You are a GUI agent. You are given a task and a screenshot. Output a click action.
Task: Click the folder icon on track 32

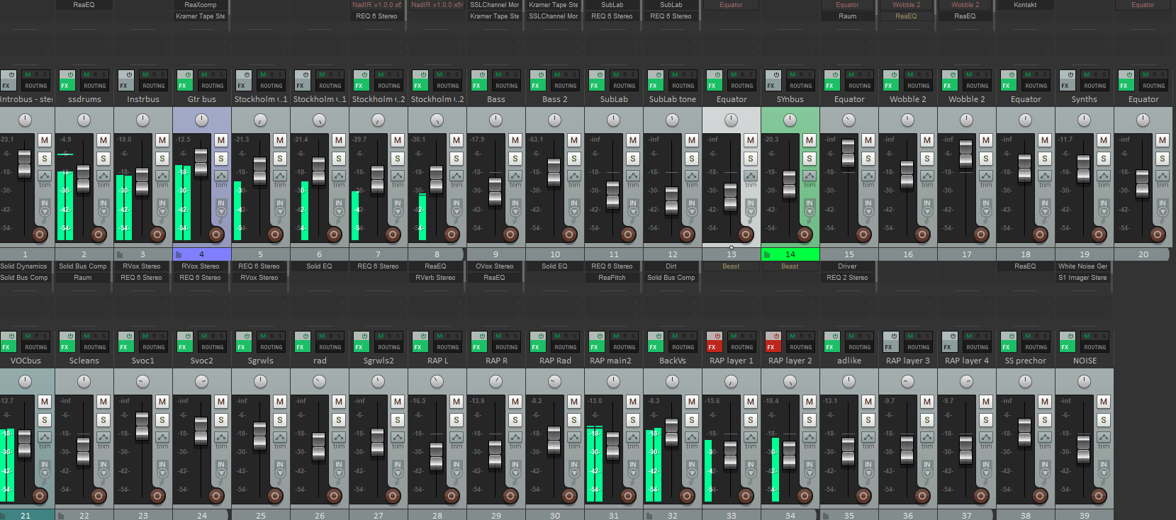pos(649,516)
